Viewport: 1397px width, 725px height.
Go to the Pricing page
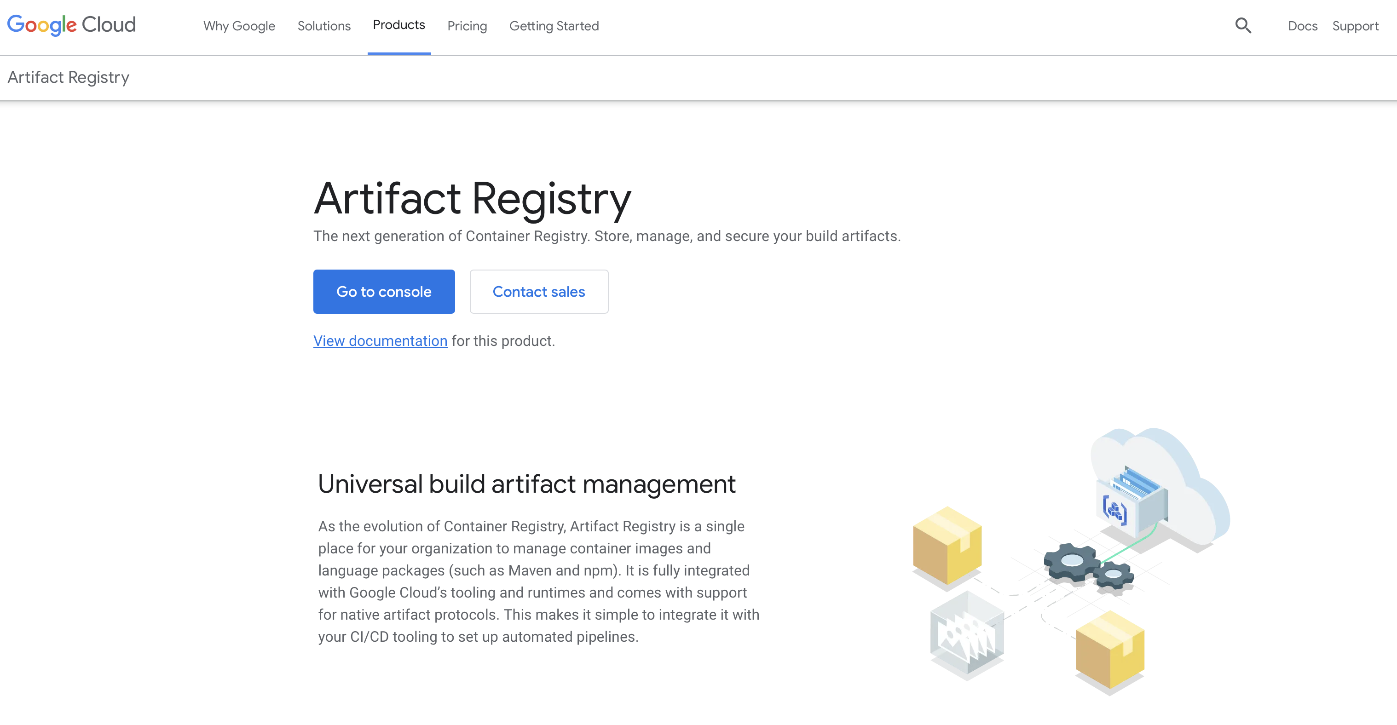click(467, 26)
